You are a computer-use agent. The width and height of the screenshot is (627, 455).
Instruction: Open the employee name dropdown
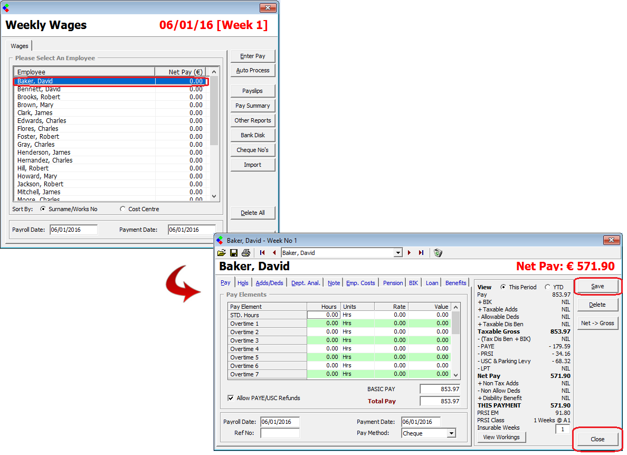click(x=398, y=253)
